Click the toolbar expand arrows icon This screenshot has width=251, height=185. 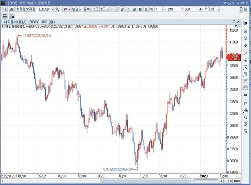coord(241,9)
